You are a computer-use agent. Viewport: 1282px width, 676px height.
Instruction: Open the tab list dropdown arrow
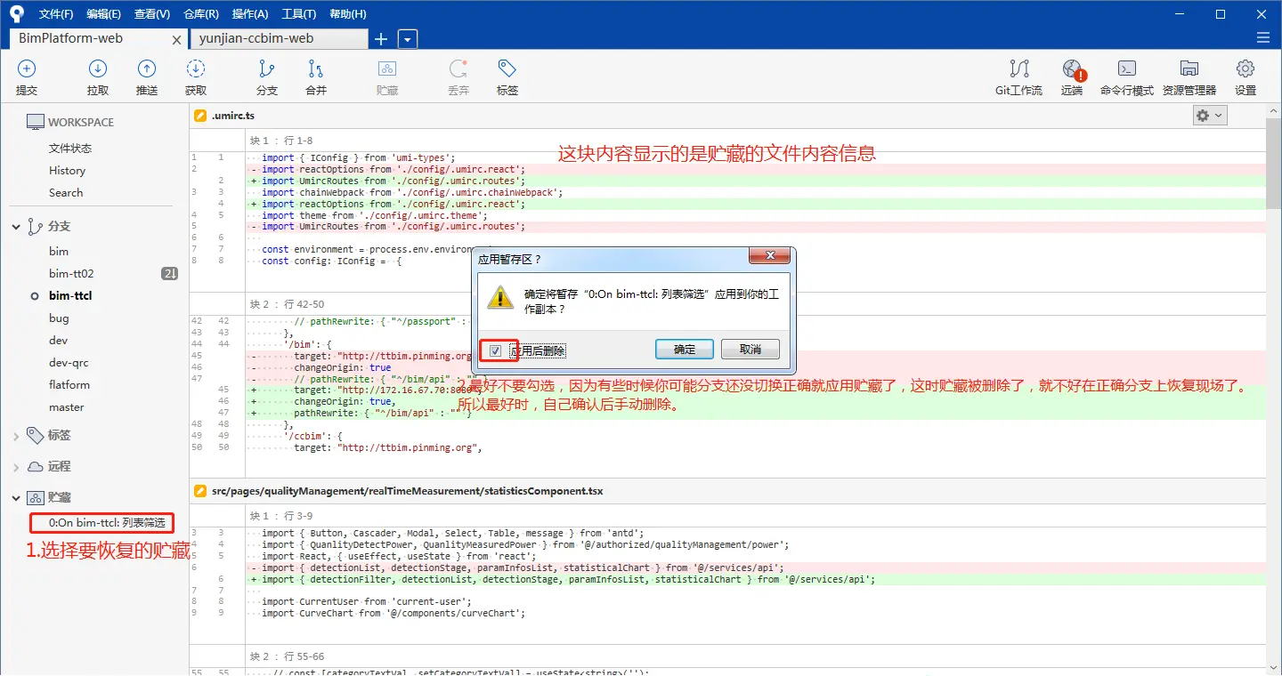408,39
